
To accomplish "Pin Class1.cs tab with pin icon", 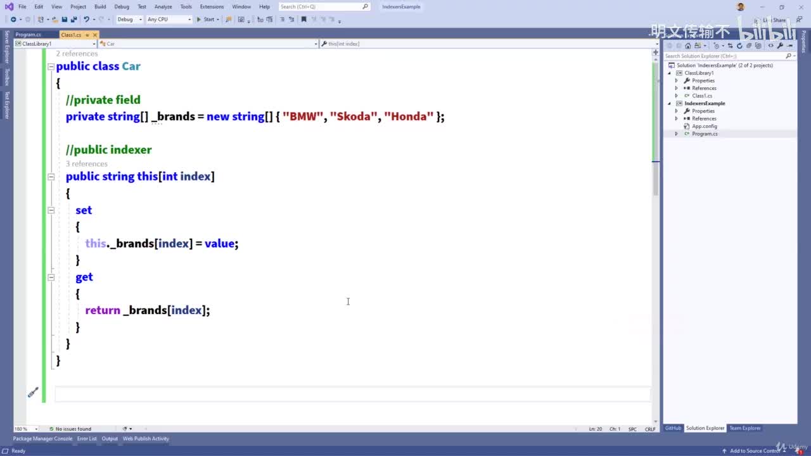I will (x=87, y=35).
